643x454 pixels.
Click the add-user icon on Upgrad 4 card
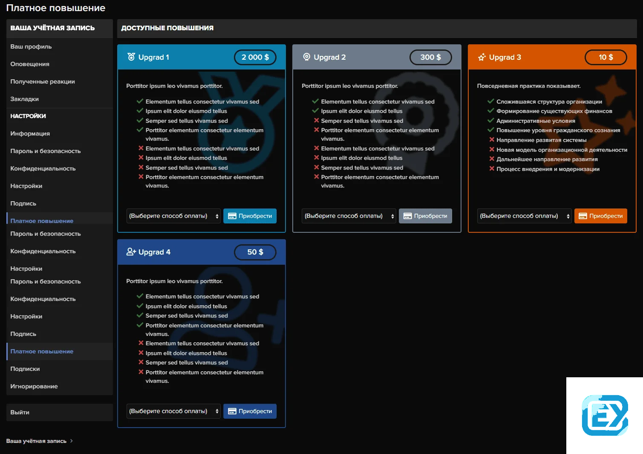[130, 252]
